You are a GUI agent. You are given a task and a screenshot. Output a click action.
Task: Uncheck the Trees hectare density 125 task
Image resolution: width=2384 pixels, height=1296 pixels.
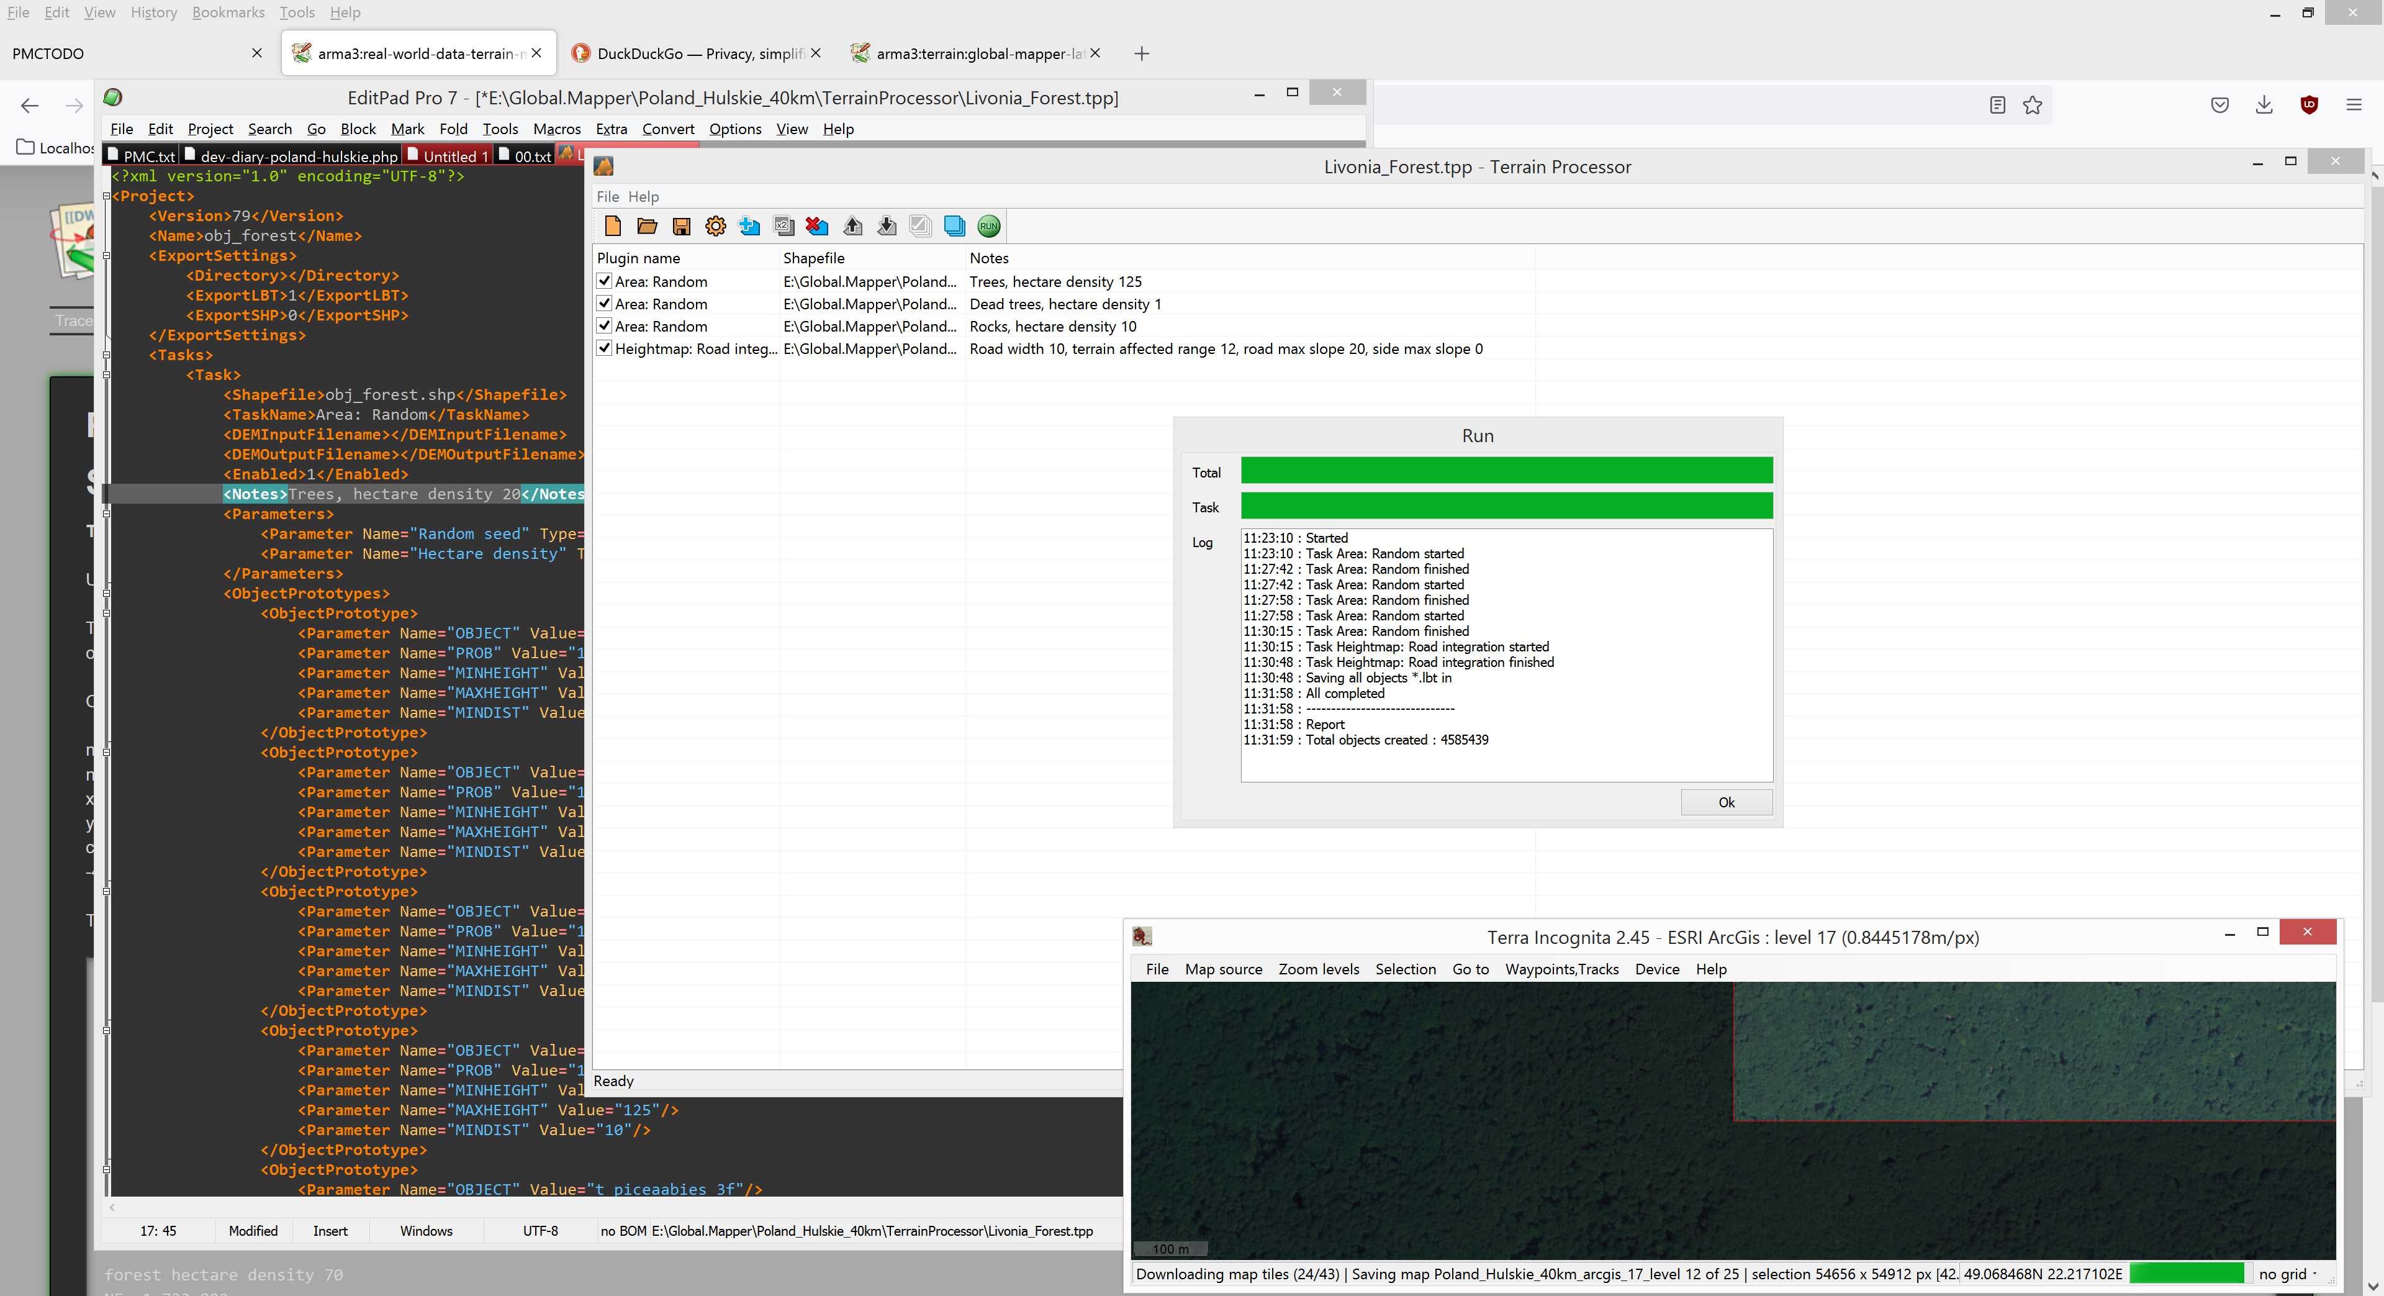tap(604, 281)
